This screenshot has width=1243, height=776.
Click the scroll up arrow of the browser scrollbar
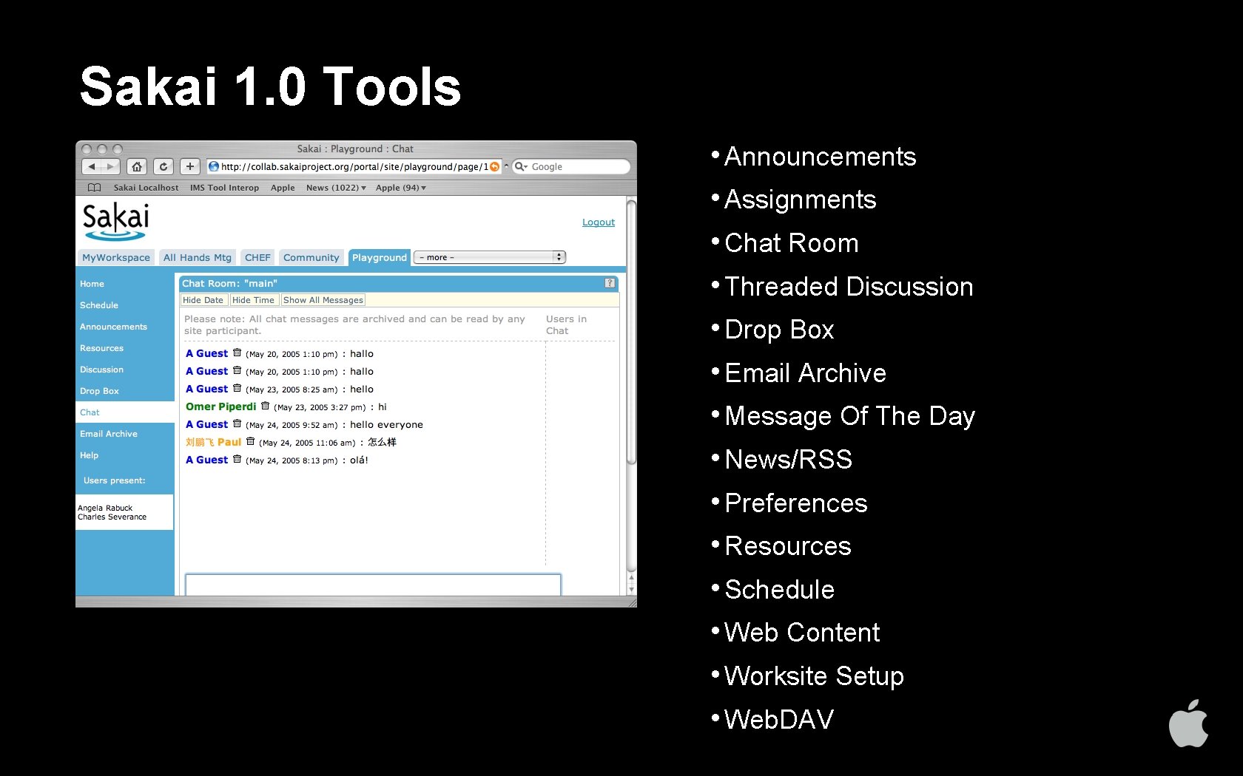click(x=631, y=578)
